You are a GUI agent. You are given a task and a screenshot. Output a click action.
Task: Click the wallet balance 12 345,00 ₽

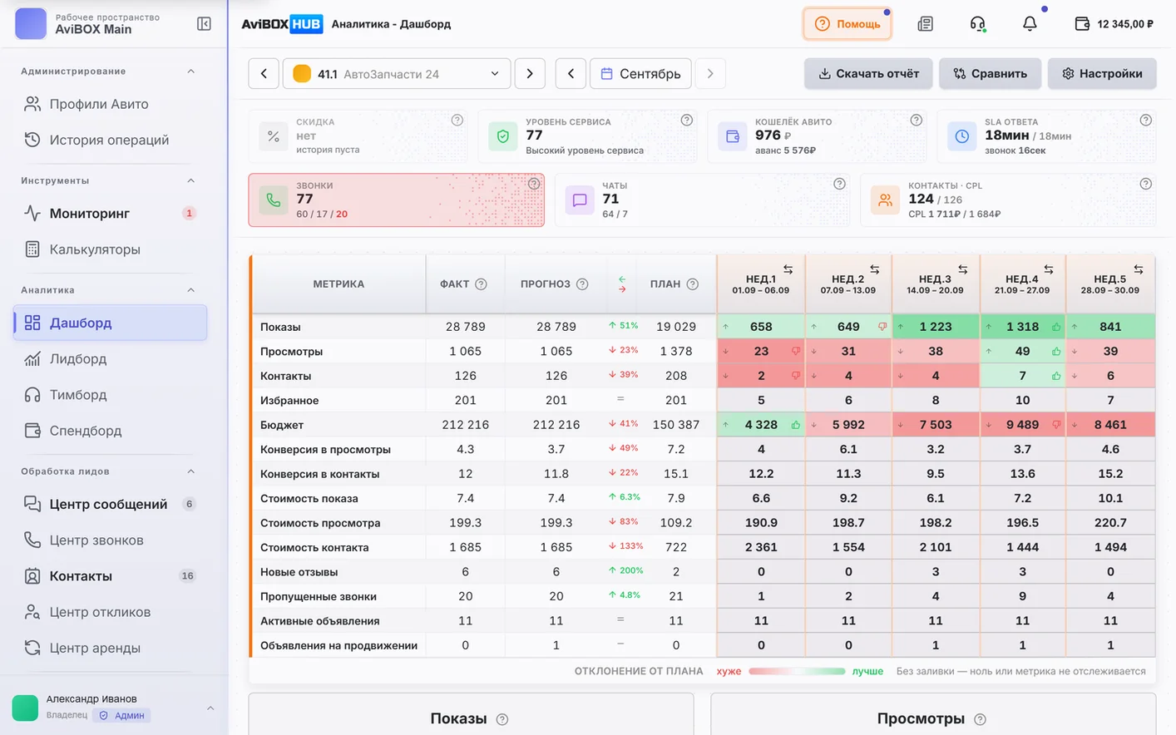[1114, 24]
